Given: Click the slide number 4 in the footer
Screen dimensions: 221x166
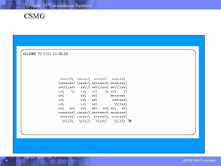Looking at the screenshot, I should [x=7, y=160].
